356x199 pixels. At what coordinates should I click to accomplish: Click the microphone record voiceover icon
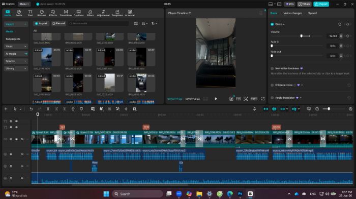click(254, 109)
